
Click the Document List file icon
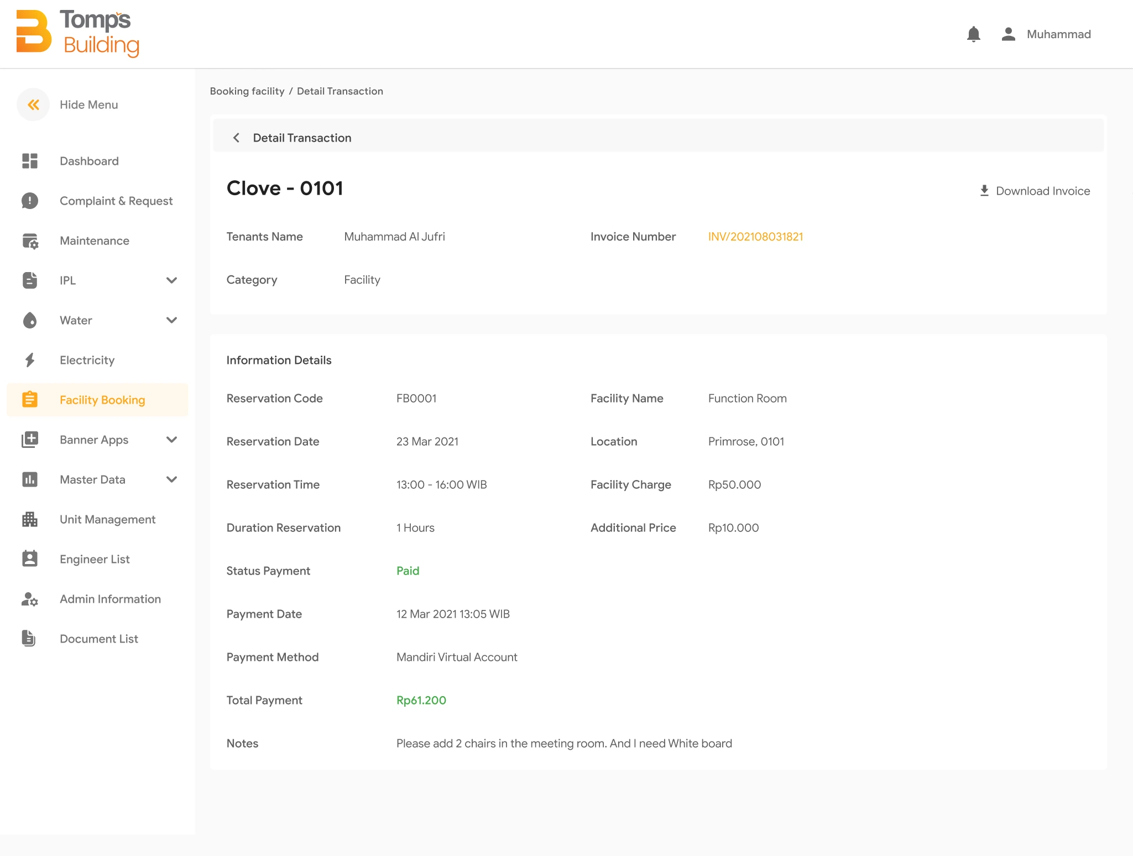click(30, 638)
